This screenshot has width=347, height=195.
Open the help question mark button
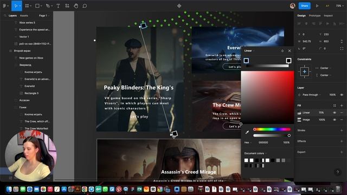[x=337, y=172]
